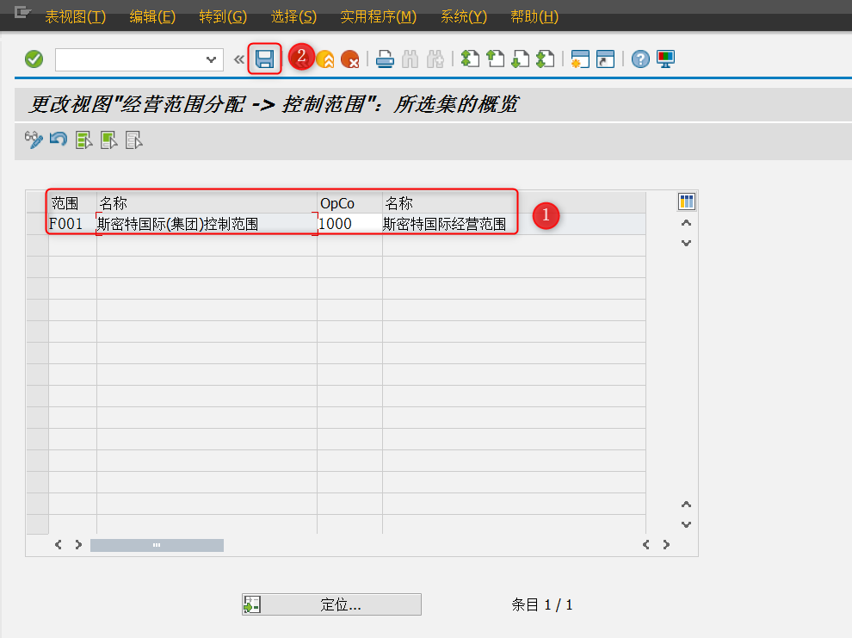Click the eyeglasses display/change icon
Screen dimensions: 852x638
tap(34, 139)
